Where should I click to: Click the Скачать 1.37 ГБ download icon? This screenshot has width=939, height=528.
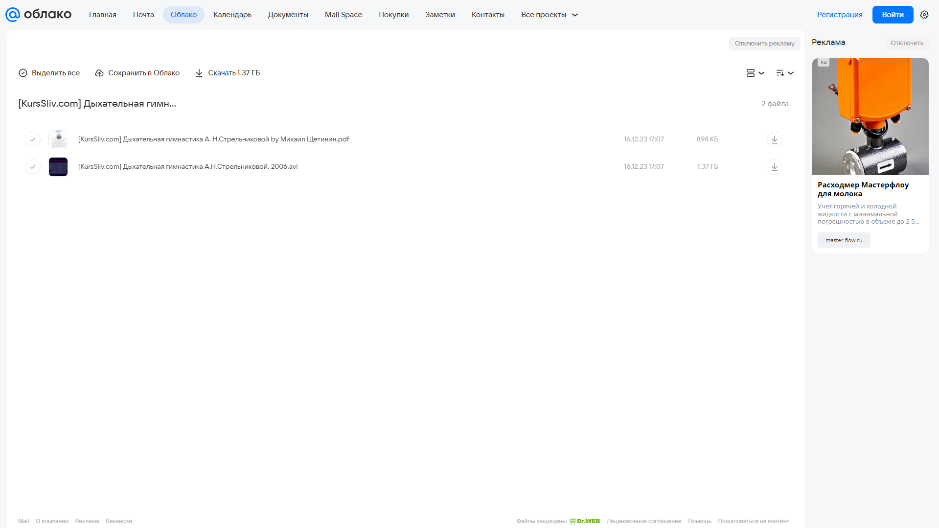point(199,73)
